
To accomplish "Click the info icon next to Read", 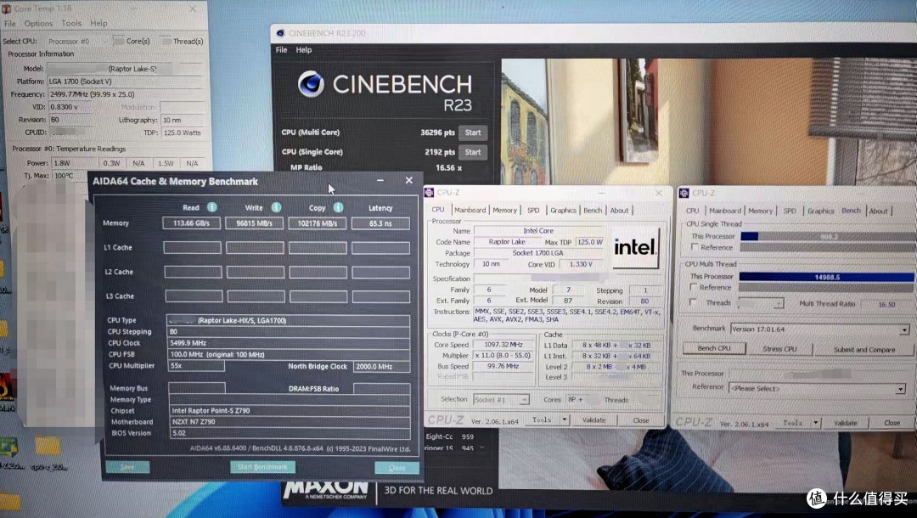I will pos(211,207).
